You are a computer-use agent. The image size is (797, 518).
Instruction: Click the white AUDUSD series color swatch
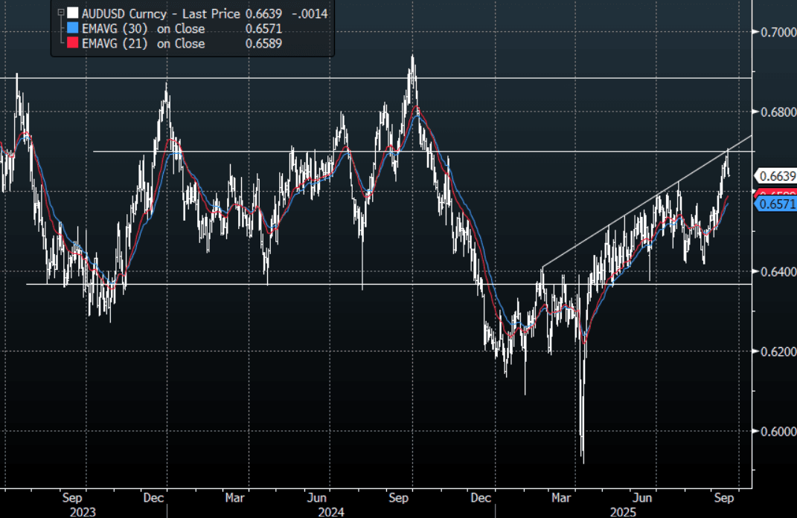(71, 13)
